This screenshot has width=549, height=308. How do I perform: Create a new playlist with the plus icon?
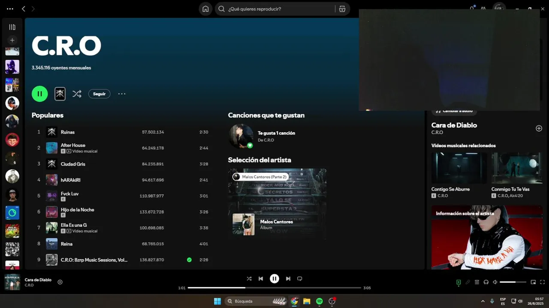[12, 40]
